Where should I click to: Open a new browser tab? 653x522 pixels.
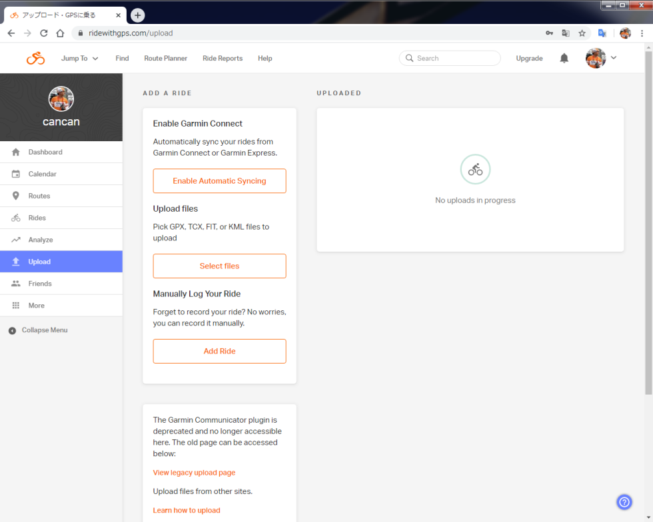(137, 15)
